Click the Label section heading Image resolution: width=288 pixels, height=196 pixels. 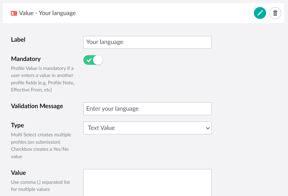coord(18,39)
